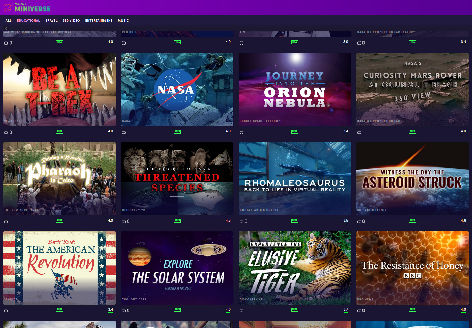Click the 3.0 rating under Time card

(x=346, y=42)
